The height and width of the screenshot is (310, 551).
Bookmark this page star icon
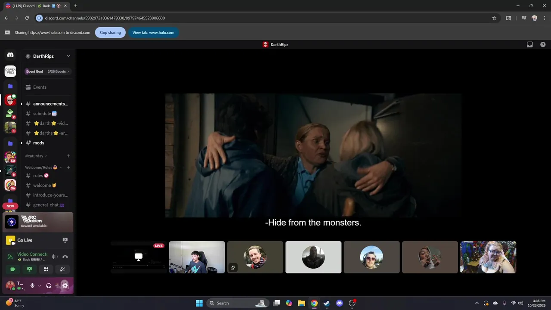click(494, 18)
